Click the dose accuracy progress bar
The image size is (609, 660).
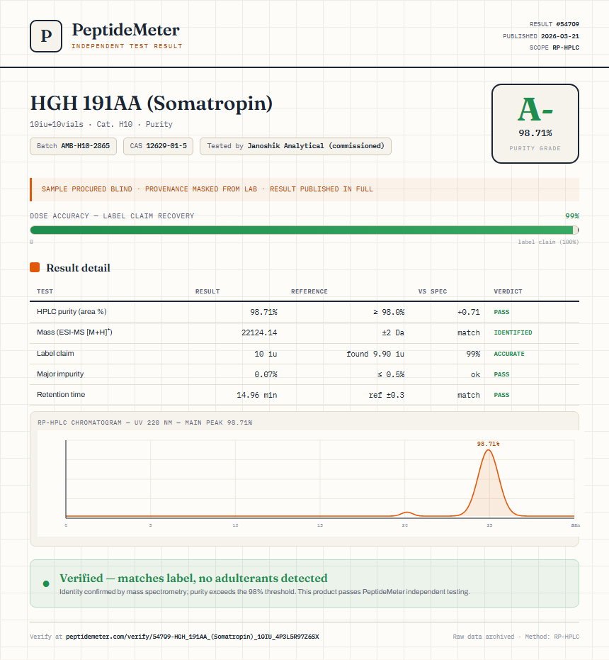(x=304, y=230)
